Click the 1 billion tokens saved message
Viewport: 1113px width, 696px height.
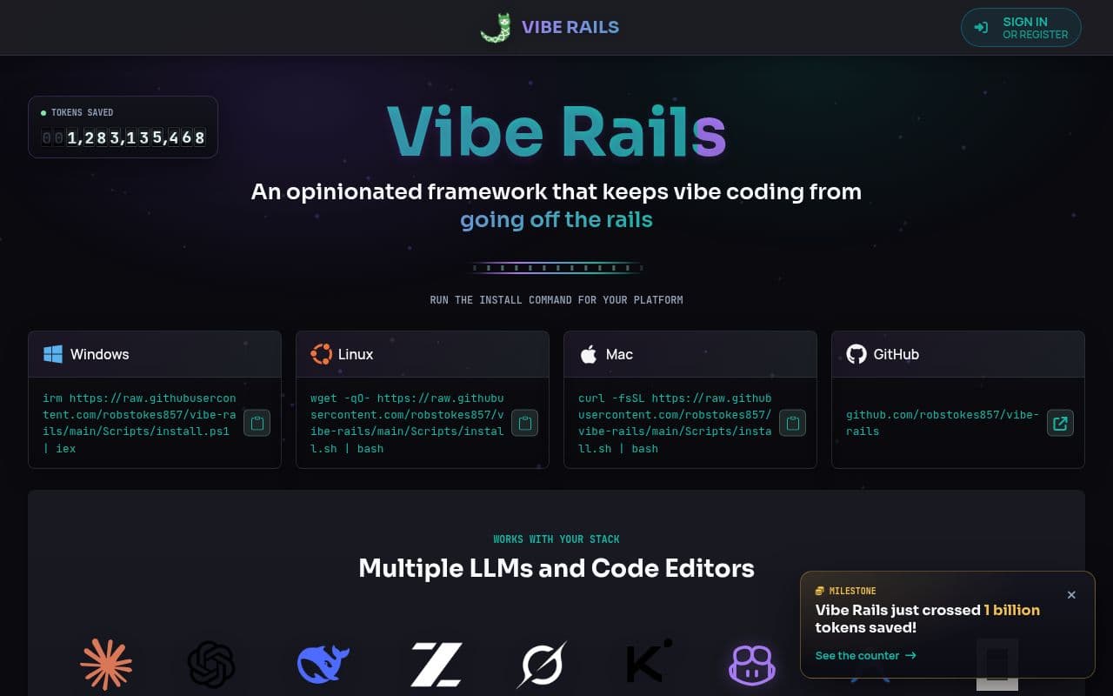[928, 619]
